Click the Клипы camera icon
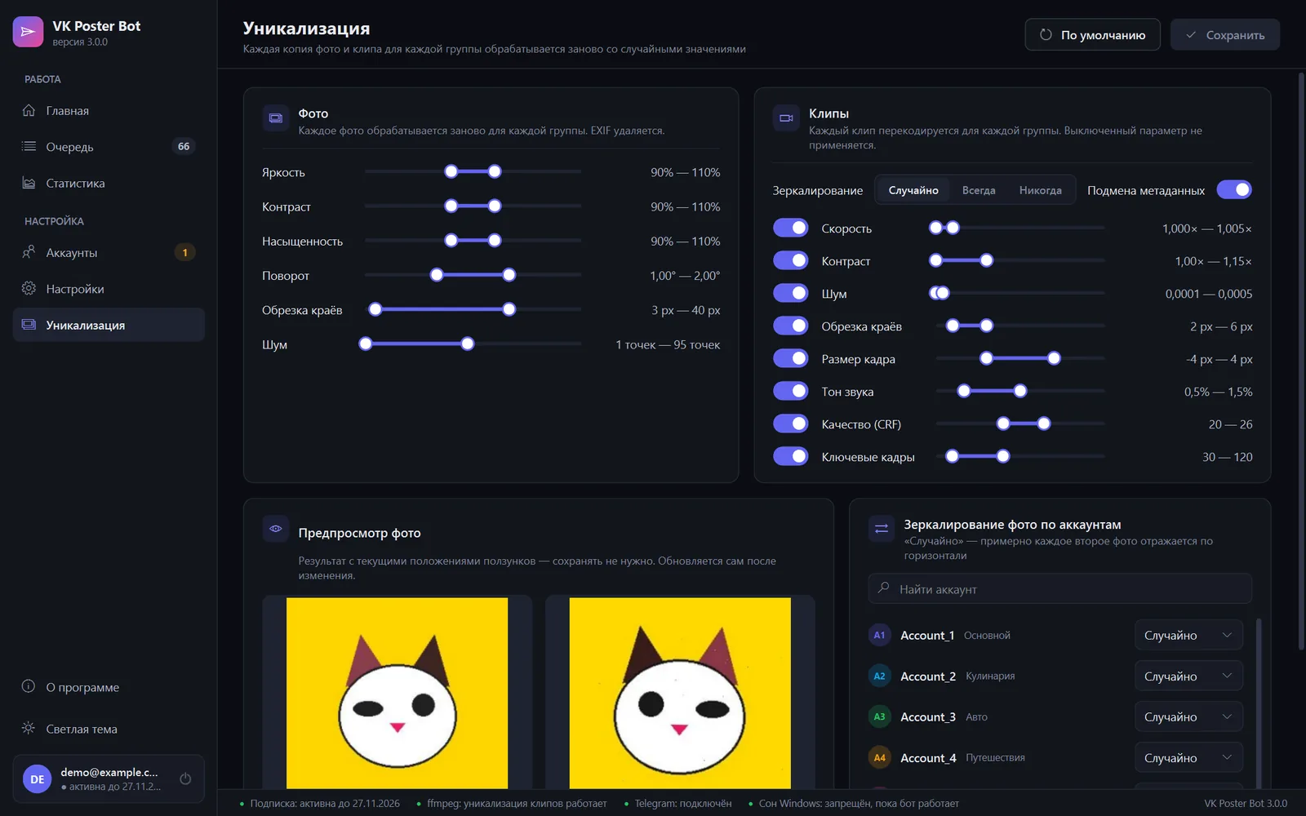 pos(786,118)
